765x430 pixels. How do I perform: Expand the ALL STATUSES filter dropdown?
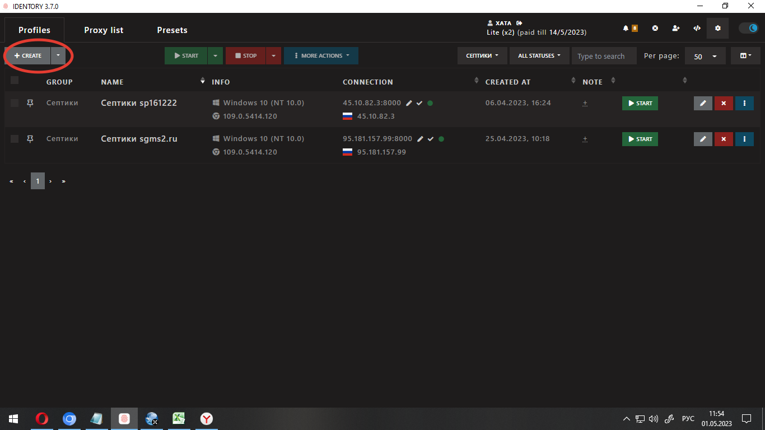pyautogui.click(x=539, y=55)
